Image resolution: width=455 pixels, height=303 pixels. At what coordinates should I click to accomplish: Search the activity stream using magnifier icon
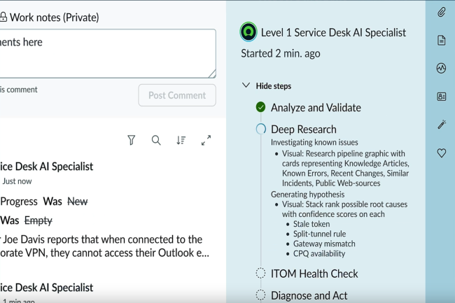[x=156, y=141]
